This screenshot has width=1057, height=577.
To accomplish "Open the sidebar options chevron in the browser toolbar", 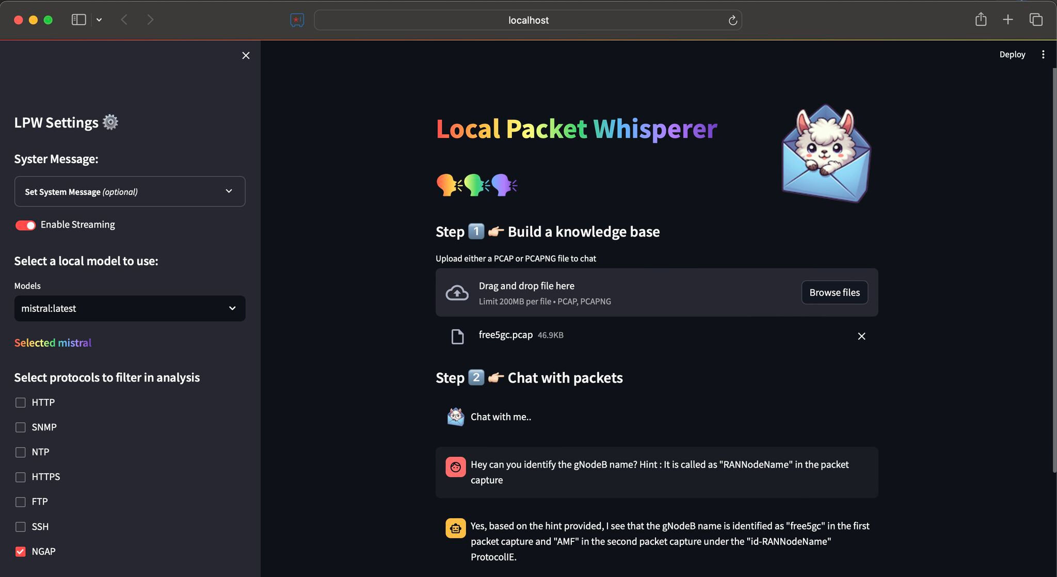I will coord(100,20).
